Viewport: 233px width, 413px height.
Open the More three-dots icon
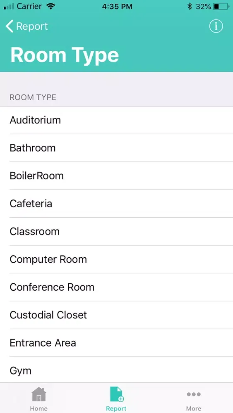click(x=194, y=394)
